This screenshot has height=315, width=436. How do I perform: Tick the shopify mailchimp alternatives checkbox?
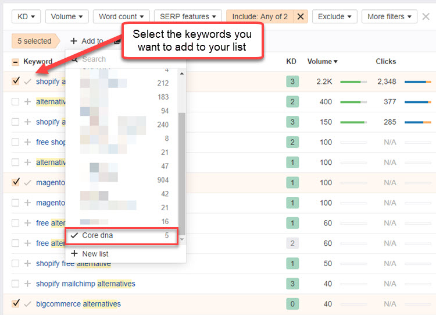tap(15, 284)
